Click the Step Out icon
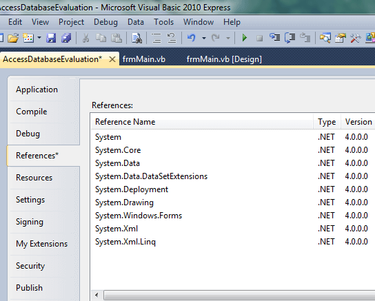 pyautogui.click(x=305, y=37)
